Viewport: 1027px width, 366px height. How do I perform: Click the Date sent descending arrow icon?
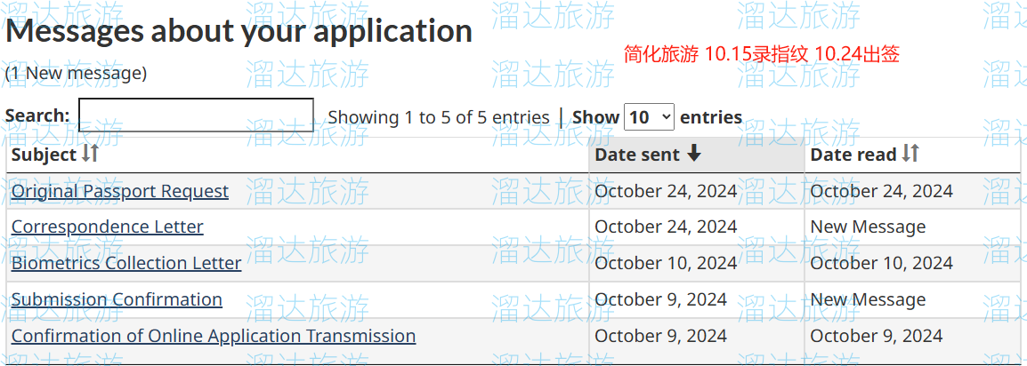694,154
